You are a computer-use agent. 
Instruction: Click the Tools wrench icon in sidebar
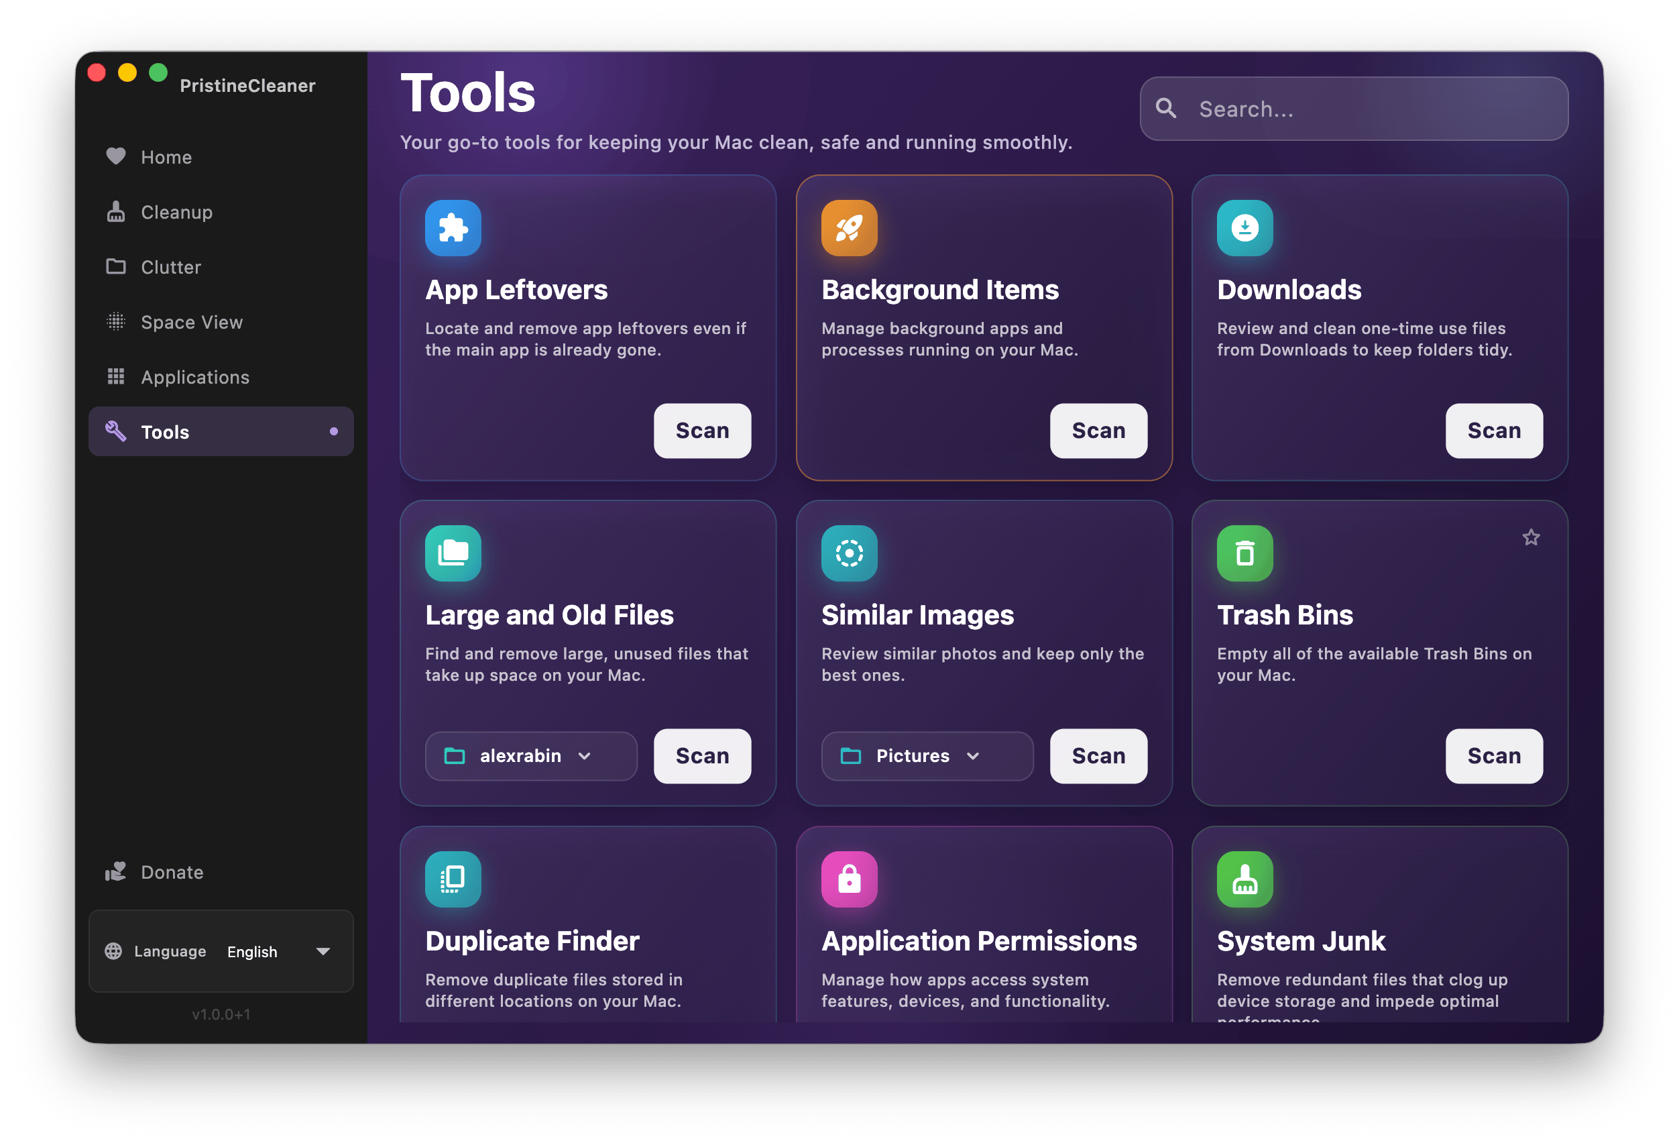[x=115, y=431]
